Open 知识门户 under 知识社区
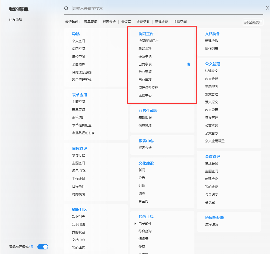Screen dimensions: 270x254 click(79, 217)
